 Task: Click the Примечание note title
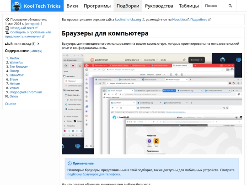(x=83, y=164)
